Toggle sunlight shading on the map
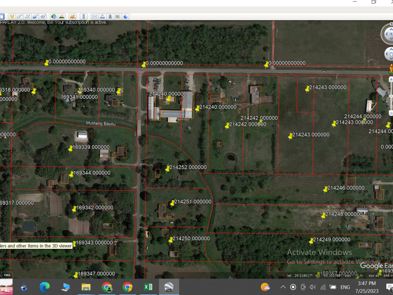 point(61,17)
